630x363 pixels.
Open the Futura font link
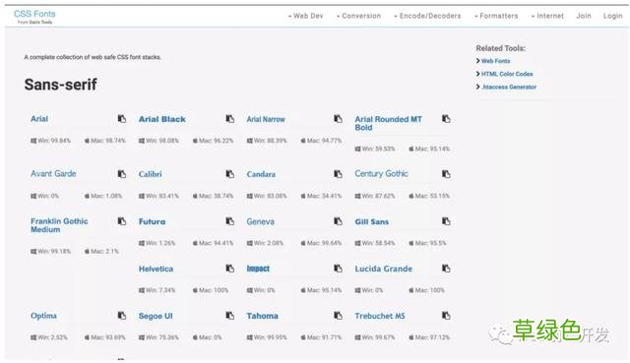coord(152,221)
